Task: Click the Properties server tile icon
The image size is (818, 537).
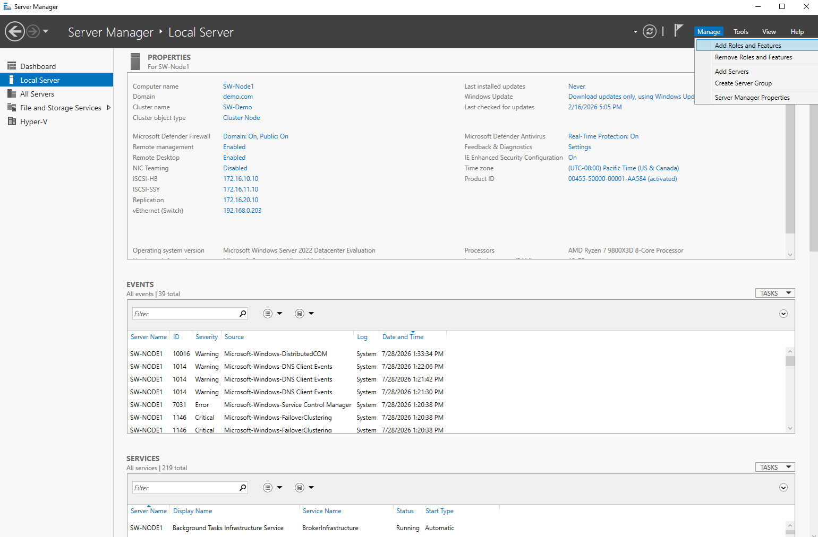Action: point(135,62)
